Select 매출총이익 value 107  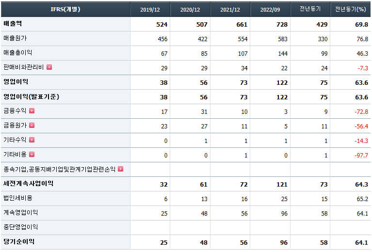point(243,54)
